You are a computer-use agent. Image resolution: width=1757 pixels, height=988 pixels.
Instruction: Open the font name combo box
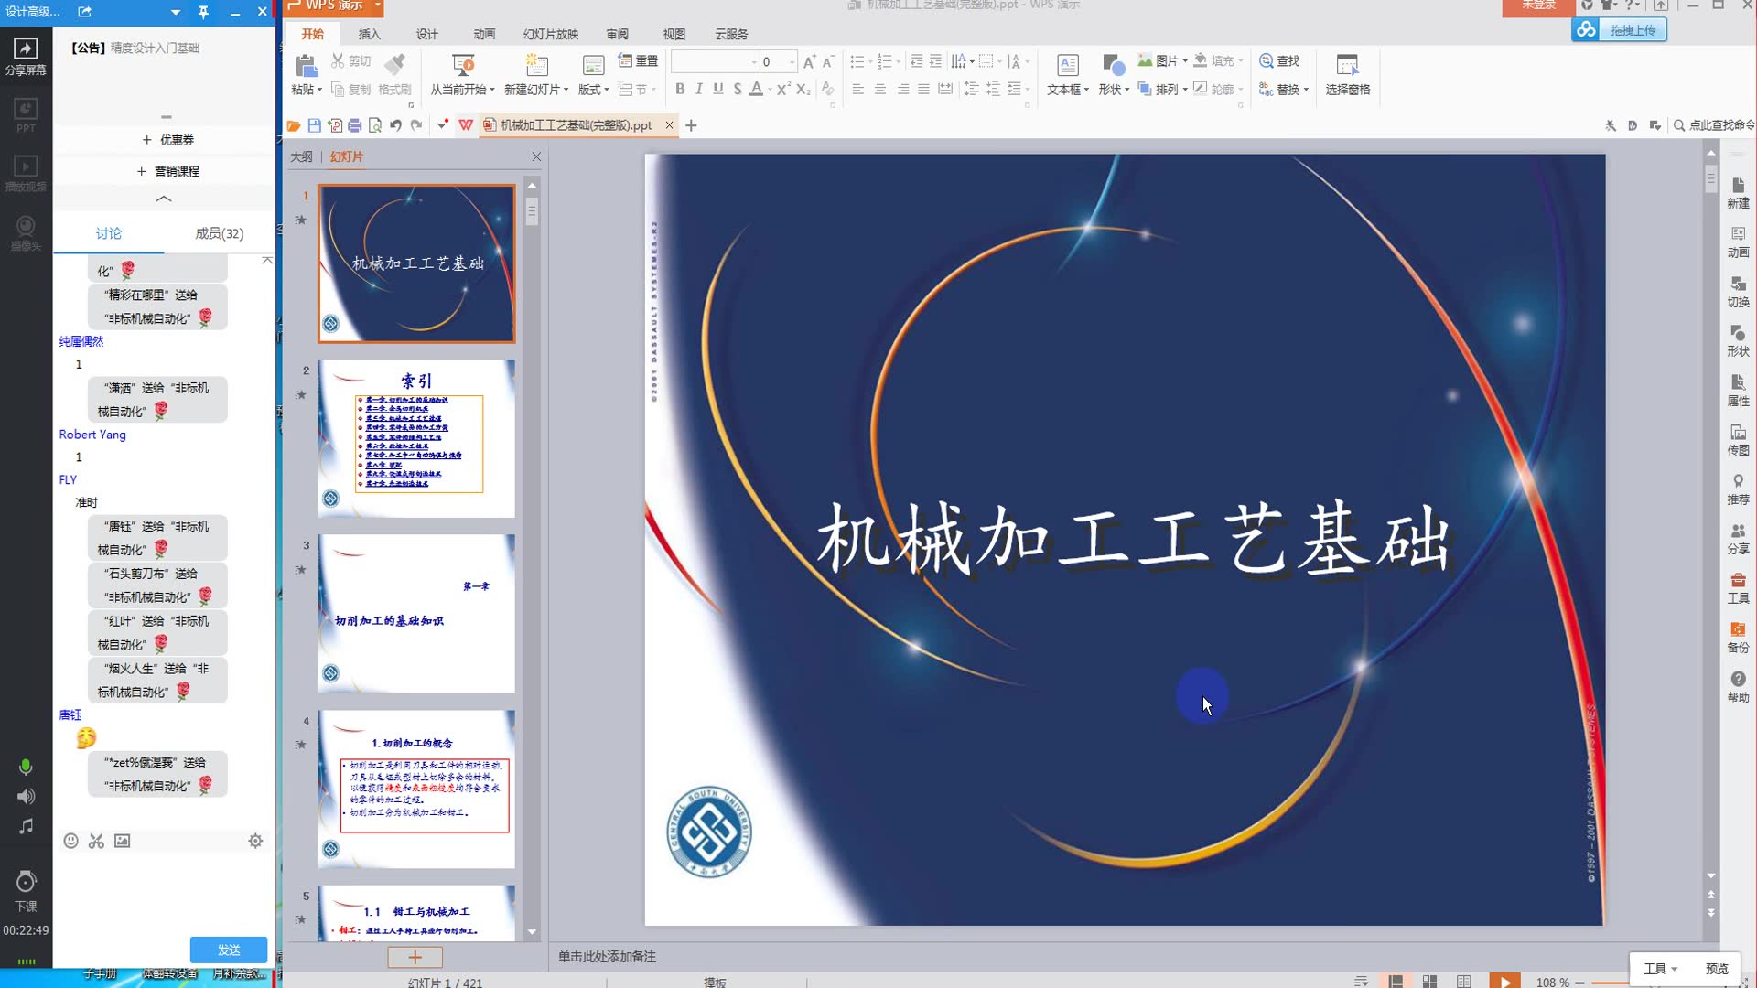coord(716,61)
